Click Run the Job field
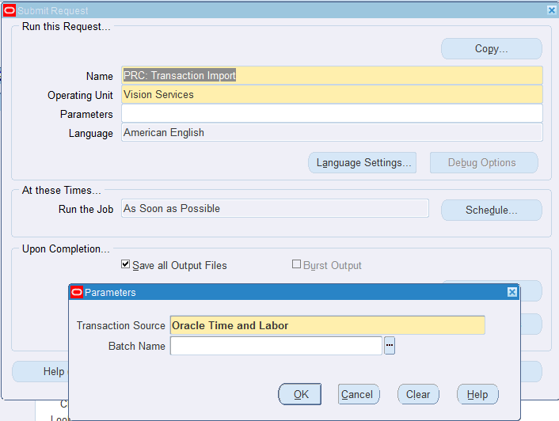 point(275,208)
